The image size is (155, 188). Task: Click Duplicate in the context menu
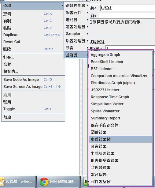(x=33, y=35)
